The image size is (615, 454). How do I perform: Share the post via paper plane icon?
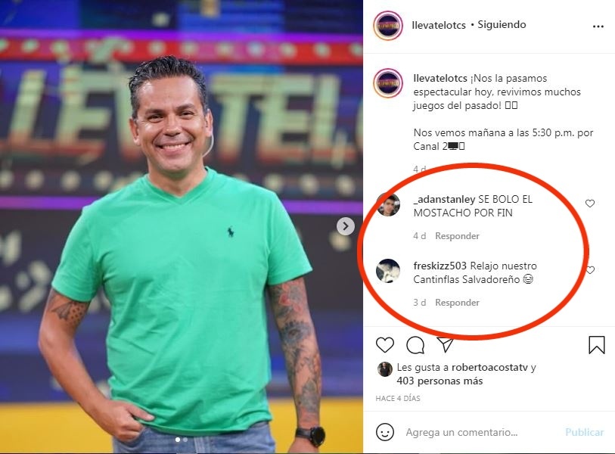pyautogui.click(x=446, y=344)
